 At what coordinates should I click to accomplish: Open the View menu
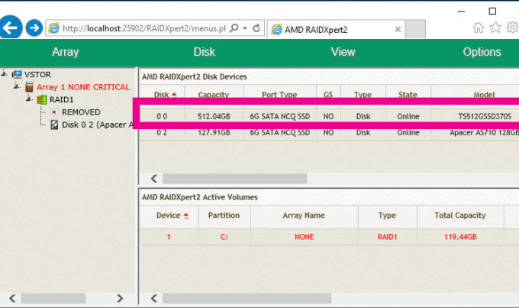tap(343, 52)
